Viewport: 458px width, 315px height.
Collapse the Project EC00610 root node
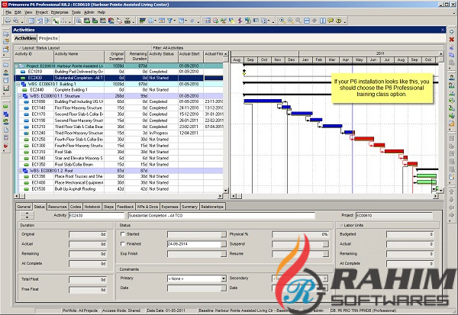coord(17,66)
